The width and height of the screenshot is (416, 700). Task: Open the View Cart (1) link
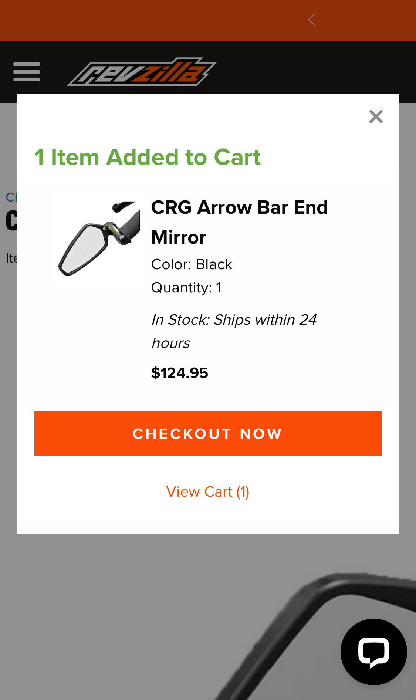pyautogui.click(x=208, y=492)
